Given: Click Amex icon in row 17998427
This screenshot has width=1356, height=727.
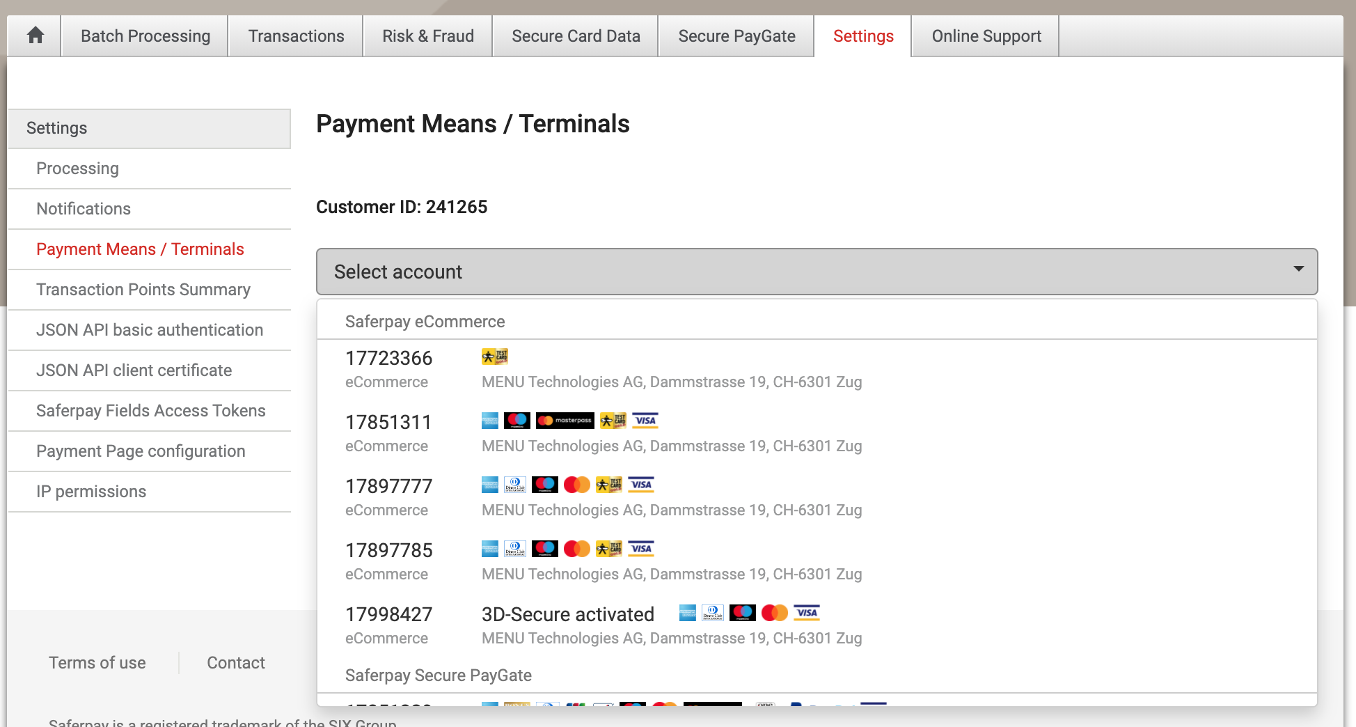Looking at the screenshot, I should tap(688, 613).
